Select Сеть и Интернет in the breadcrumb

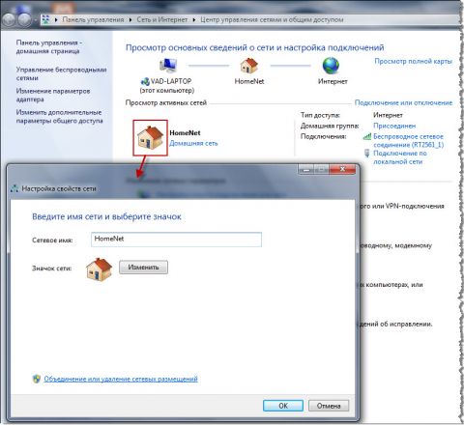(x=162, y=19)
